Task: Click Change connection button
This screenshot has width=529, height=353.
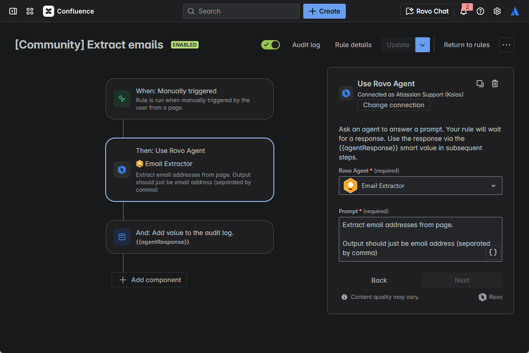Action: (x=393, y=105)
